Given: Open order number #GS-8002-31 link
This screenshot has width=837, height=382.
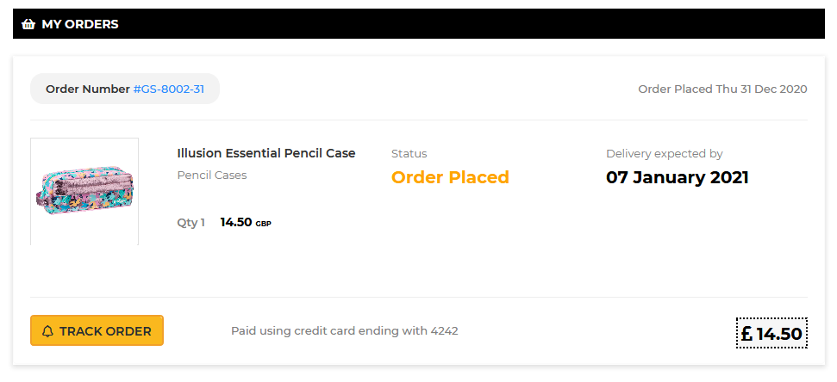Looking at the screenshot, I should pyautogui.click(x=169, y=89).
